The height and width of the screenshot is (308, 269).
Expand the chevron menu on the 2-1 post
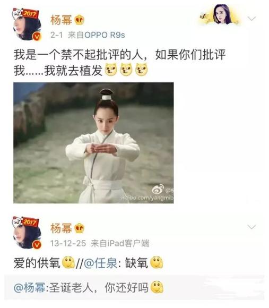coord(251,19)
